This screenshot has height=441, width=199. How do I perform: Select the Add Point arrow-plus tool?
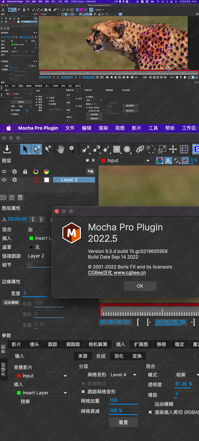click(48, 149)
